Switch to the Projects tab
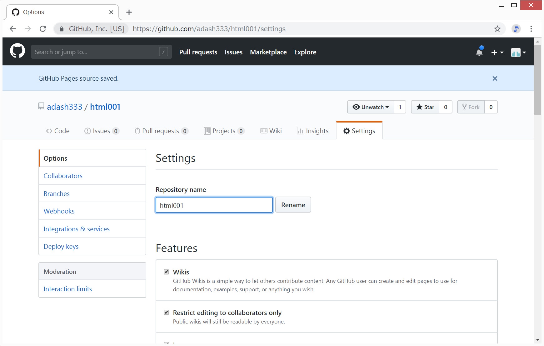This screenshot has width=544, height=346. click(x=224, y=131)
